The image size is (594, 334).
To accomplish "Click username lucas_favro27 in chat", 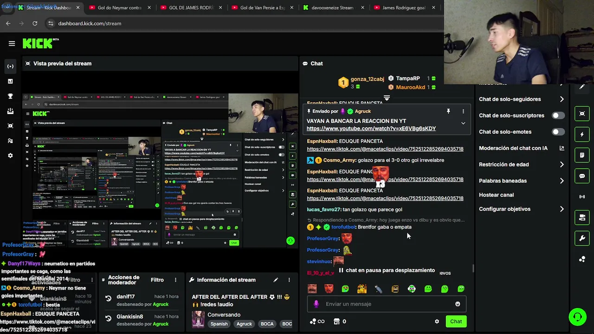I will [324, 210].
